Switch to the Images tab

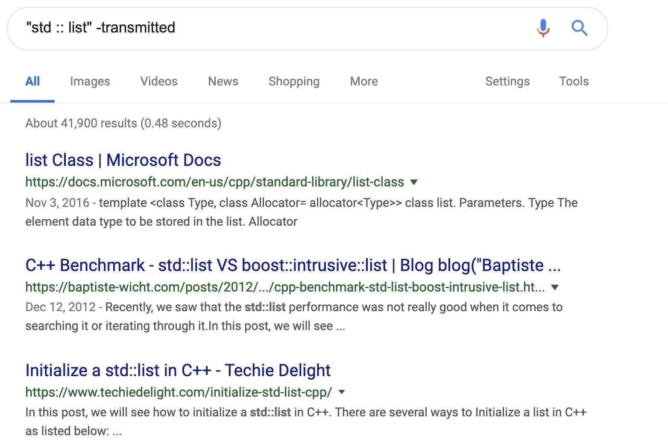point(90,81)
